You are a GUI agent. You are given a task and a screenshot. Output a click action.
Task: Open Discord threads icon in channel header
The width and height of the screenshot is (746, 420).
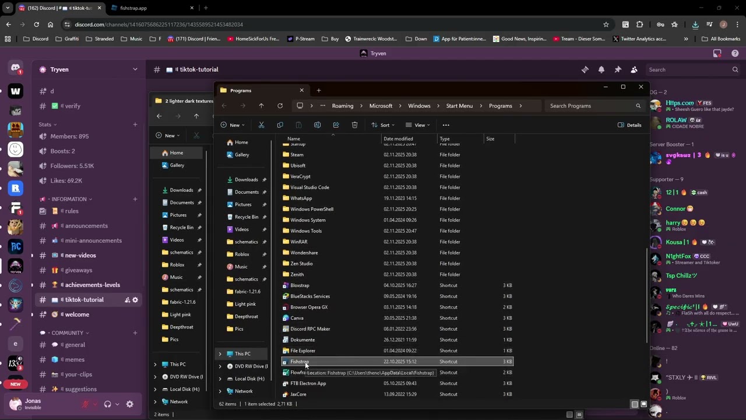[x=585, y=69]
